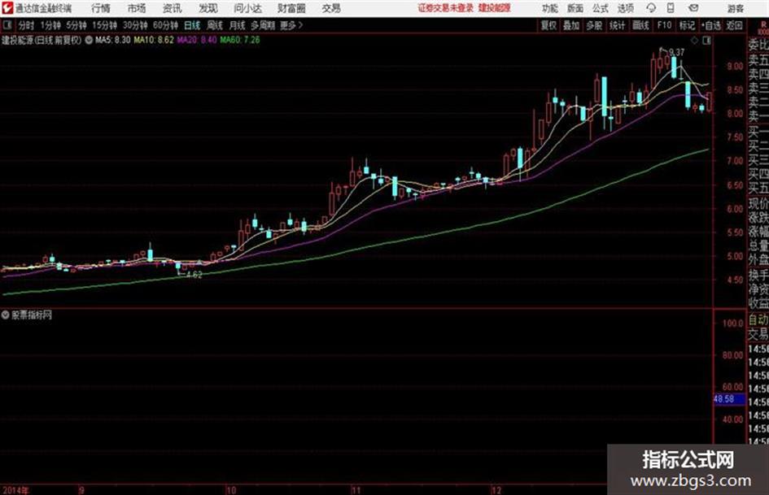769x495 pixels.
Task: Open MA indicator settings dropdown circle
Action: [89, 40]
